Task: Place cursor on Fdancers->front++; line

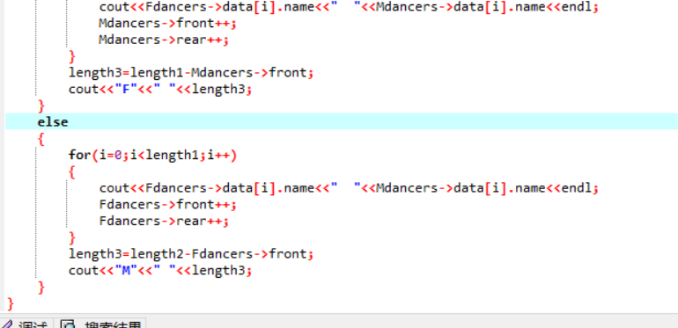Action: coord(167,204)
